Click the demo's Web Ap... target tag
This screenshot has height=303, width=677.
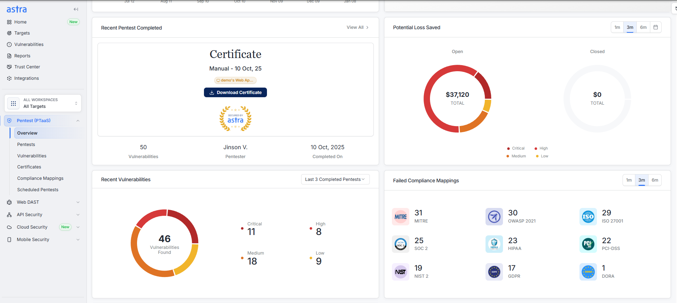point(235,80)
